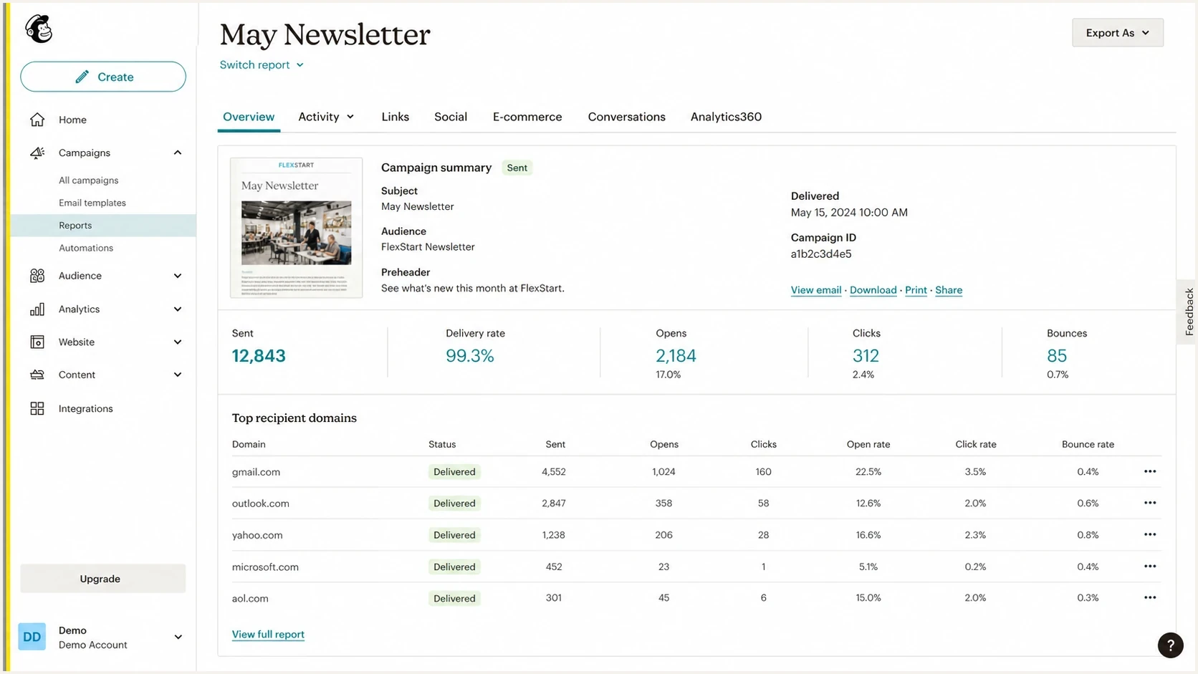Click the Bounces count 85
1198x674 pixels.
point(1057,356)
